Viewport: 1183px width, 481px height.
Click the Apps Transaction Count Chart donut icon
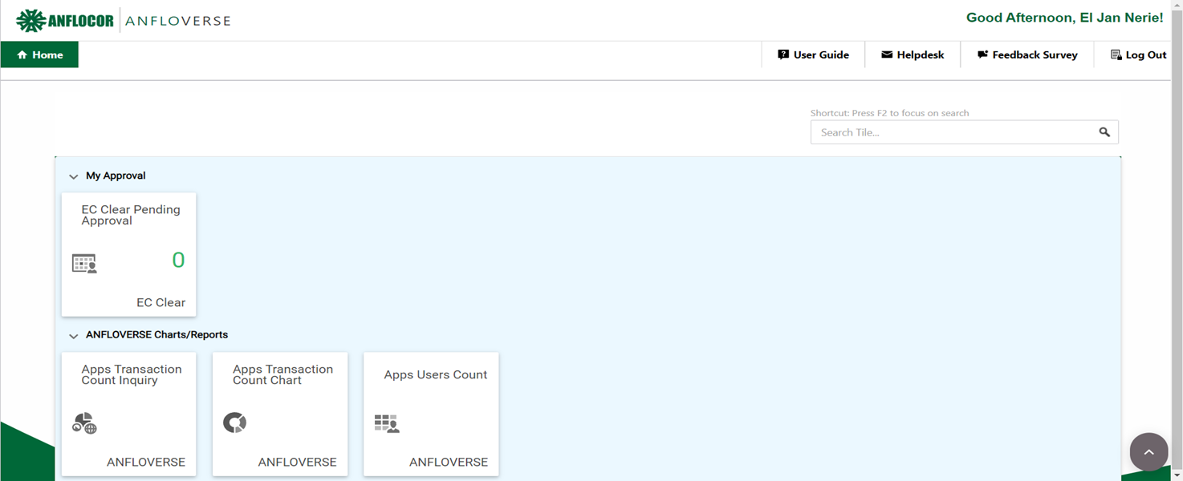(x=234, y=422)
